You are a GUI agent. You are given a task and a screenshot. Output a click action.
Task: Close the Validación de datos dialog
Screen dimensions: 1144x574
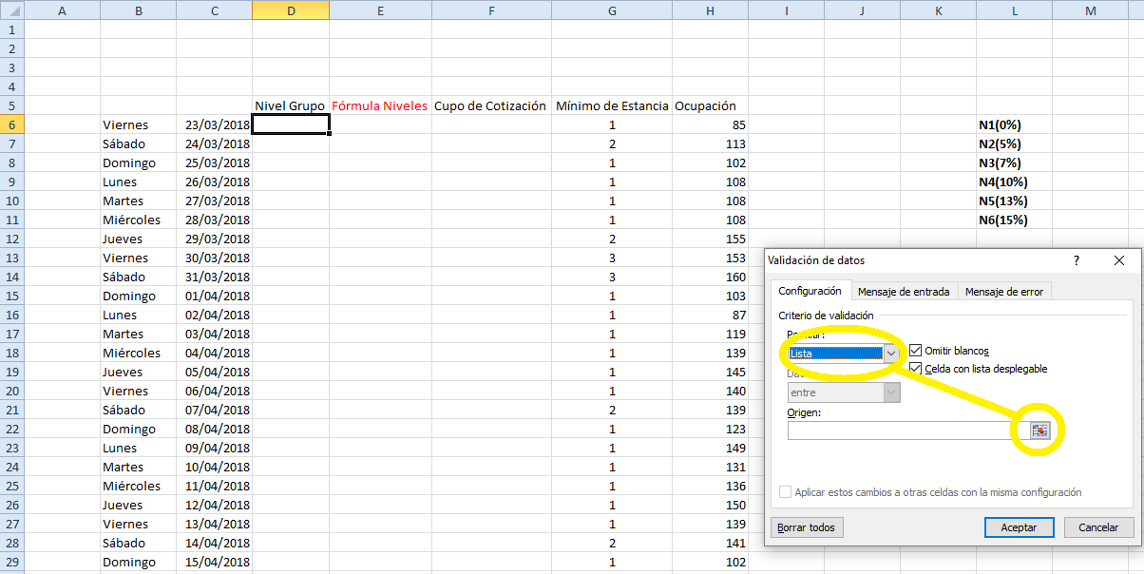[1119, 260]
